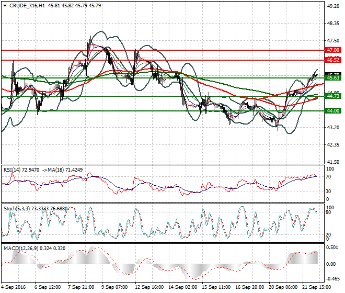Click the 16 Sep 20:00 time label
This screenshot has width=345, height=293.
(x=249, y=287)
